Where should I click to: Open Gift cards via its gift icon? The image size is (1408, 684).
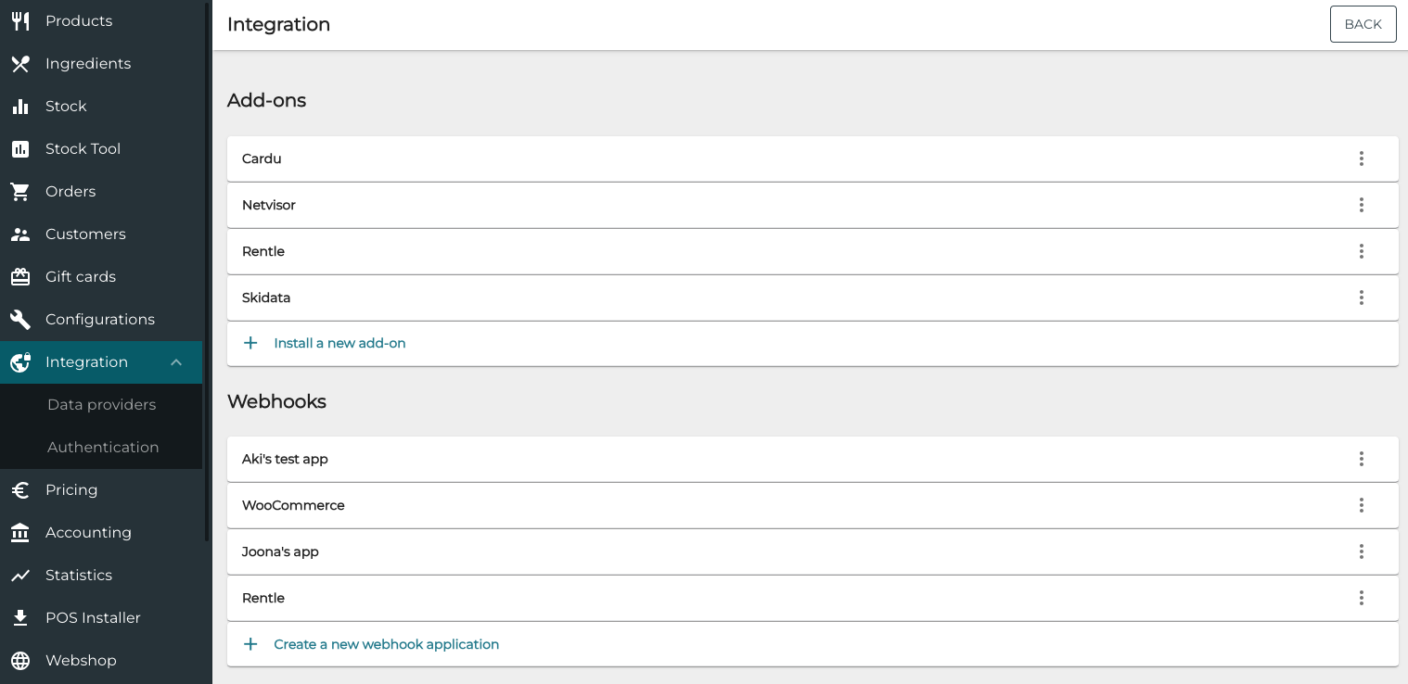point(20,276)
